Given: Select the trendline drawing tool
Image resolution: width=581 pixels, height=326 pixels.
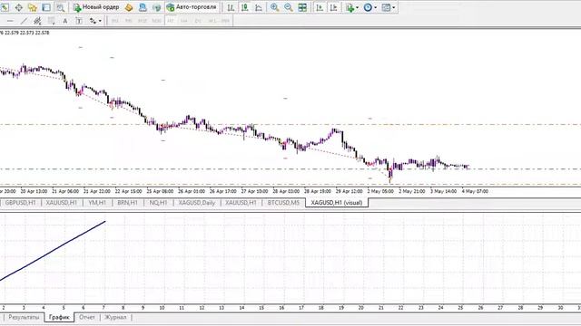Looking at the screenshot, I should (x=24, y=21).
